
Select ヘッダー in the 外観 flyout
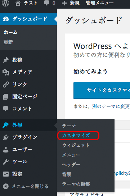click(71, 165)
